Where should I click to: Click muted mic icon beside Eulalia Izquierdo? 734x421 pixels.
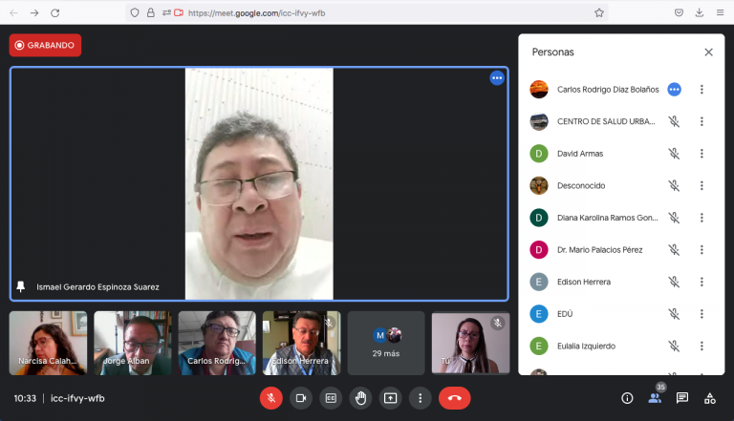click(674, 347)
